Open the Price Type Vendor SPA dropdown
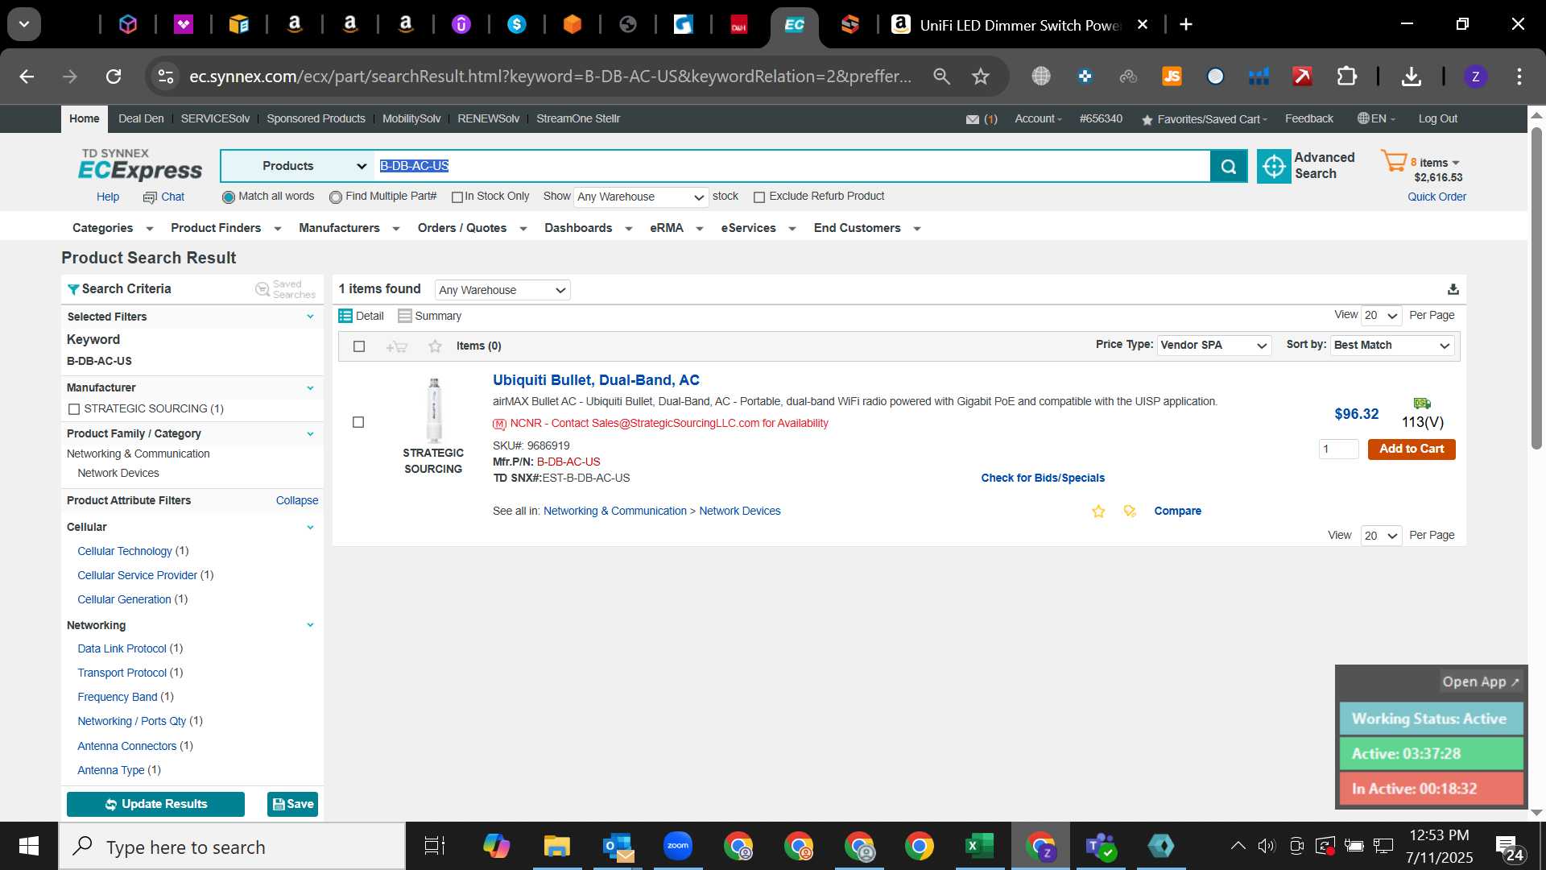Viewport: 1546px width, 870px height. tap(1214, 346)
